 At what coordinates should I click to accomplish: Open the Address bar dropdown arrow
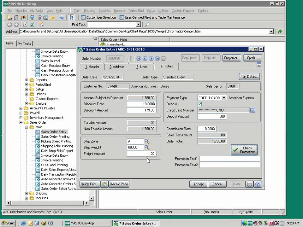tap(271, 32)
